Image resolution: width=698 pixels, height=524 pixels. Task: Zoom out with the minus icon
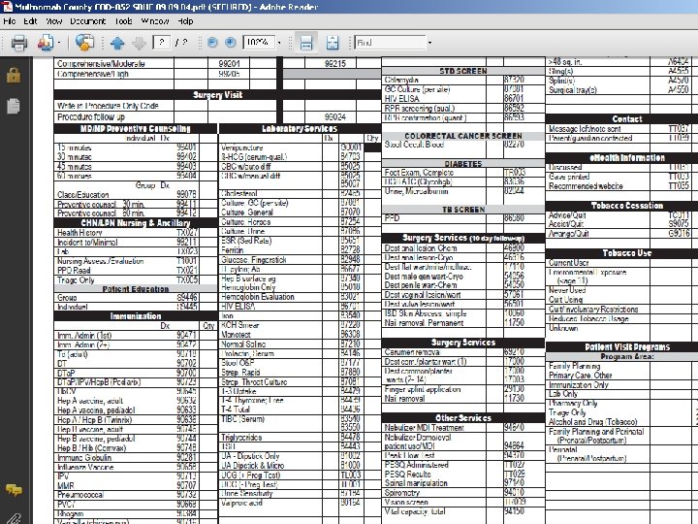tap(212, 43)
